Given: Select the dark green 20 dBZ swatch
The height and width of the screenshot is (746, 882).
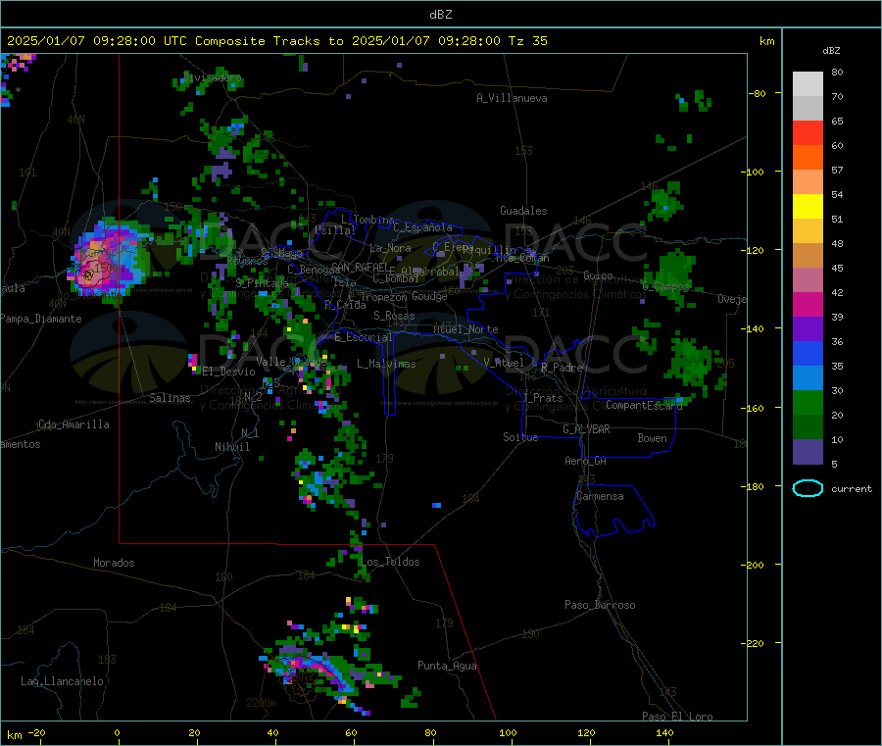Looking at the screenshot, I should point(808,427).
